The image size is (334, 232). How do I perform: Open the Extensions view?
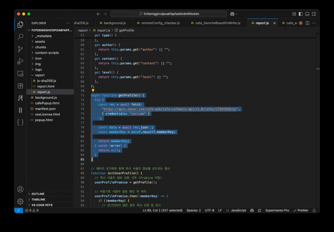pyautogui.click(x=20, y=86)
